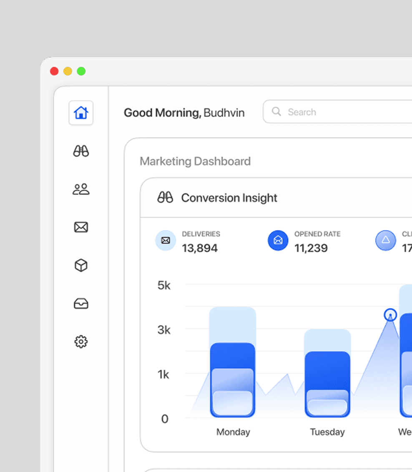Click the Deliveries envelope icon
Screen dimensions: 412x472
pos(166,240)
